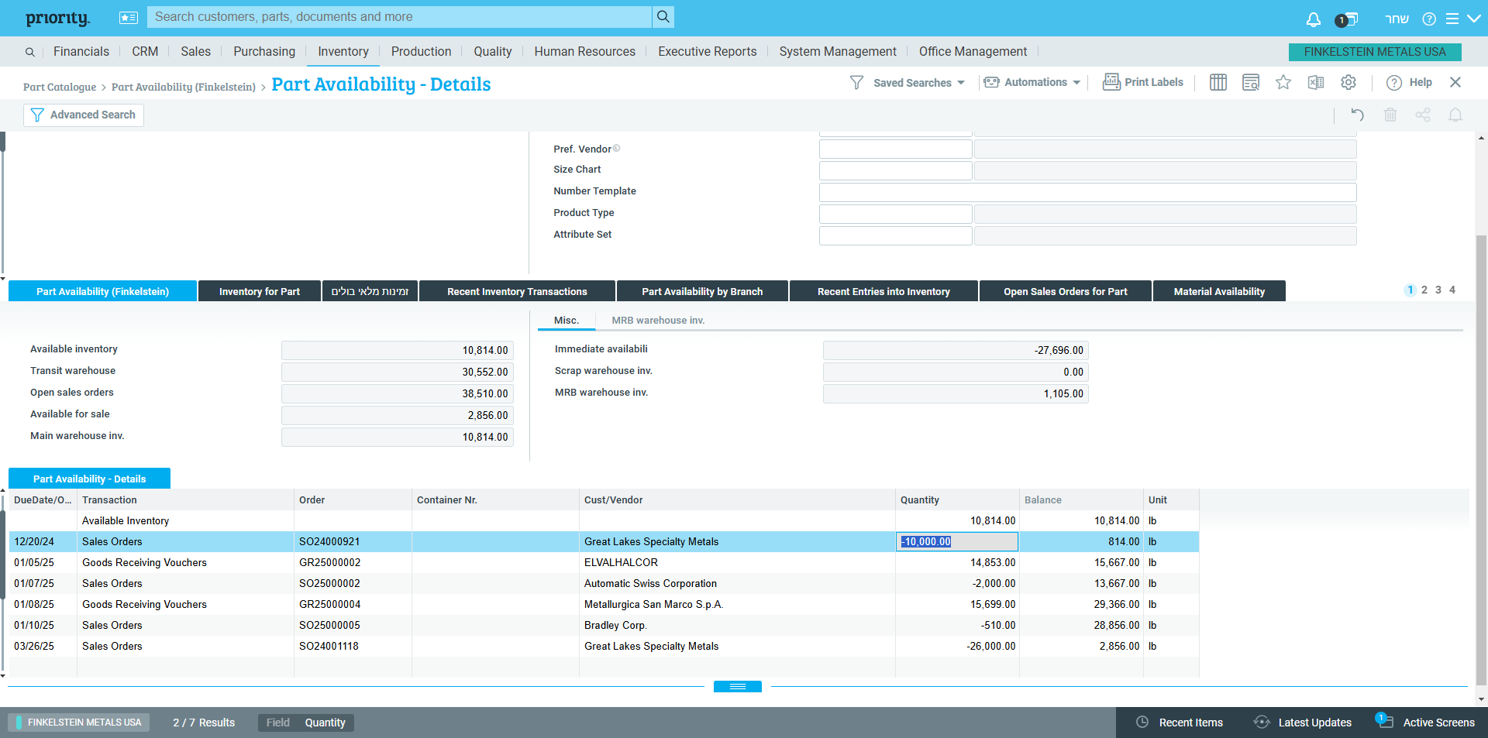Open Active Screens in status bar
This screenshot has height=738, width=1488.
[x=1426, y=723]
